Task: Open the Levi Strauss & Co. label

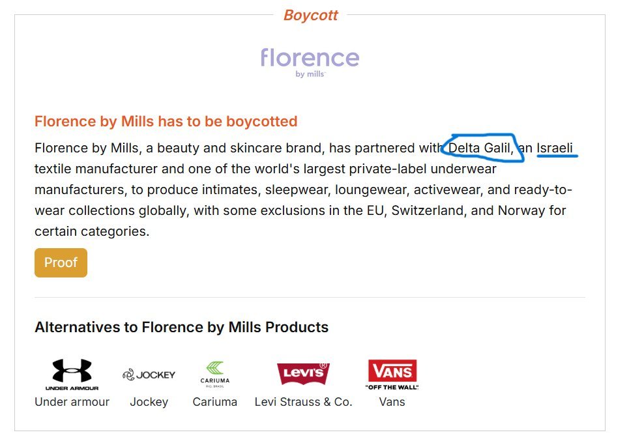Action: 303,402
